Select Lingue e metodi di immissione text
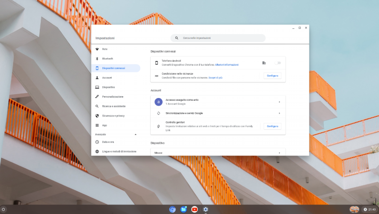Viewport: 379px width, 214px height. [x=119, y=152]
